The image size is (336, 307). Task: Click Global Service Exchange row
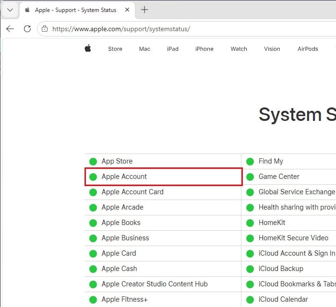(288, 192)
